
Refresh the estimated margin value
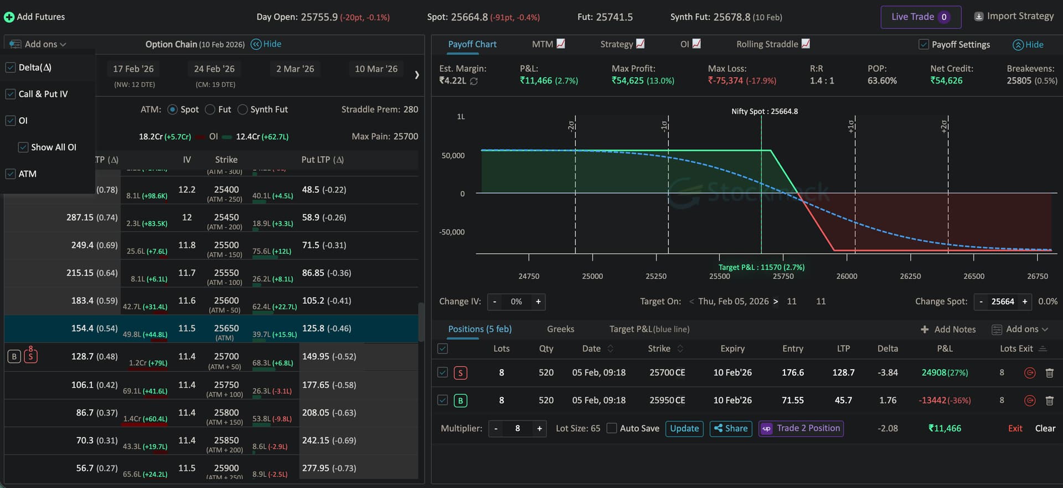click(474, 81)
